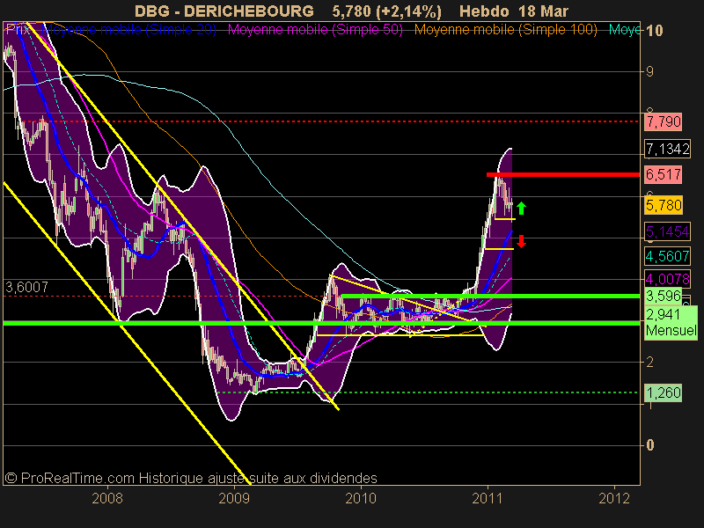Click the price axis value 10

tap(655, 31)
